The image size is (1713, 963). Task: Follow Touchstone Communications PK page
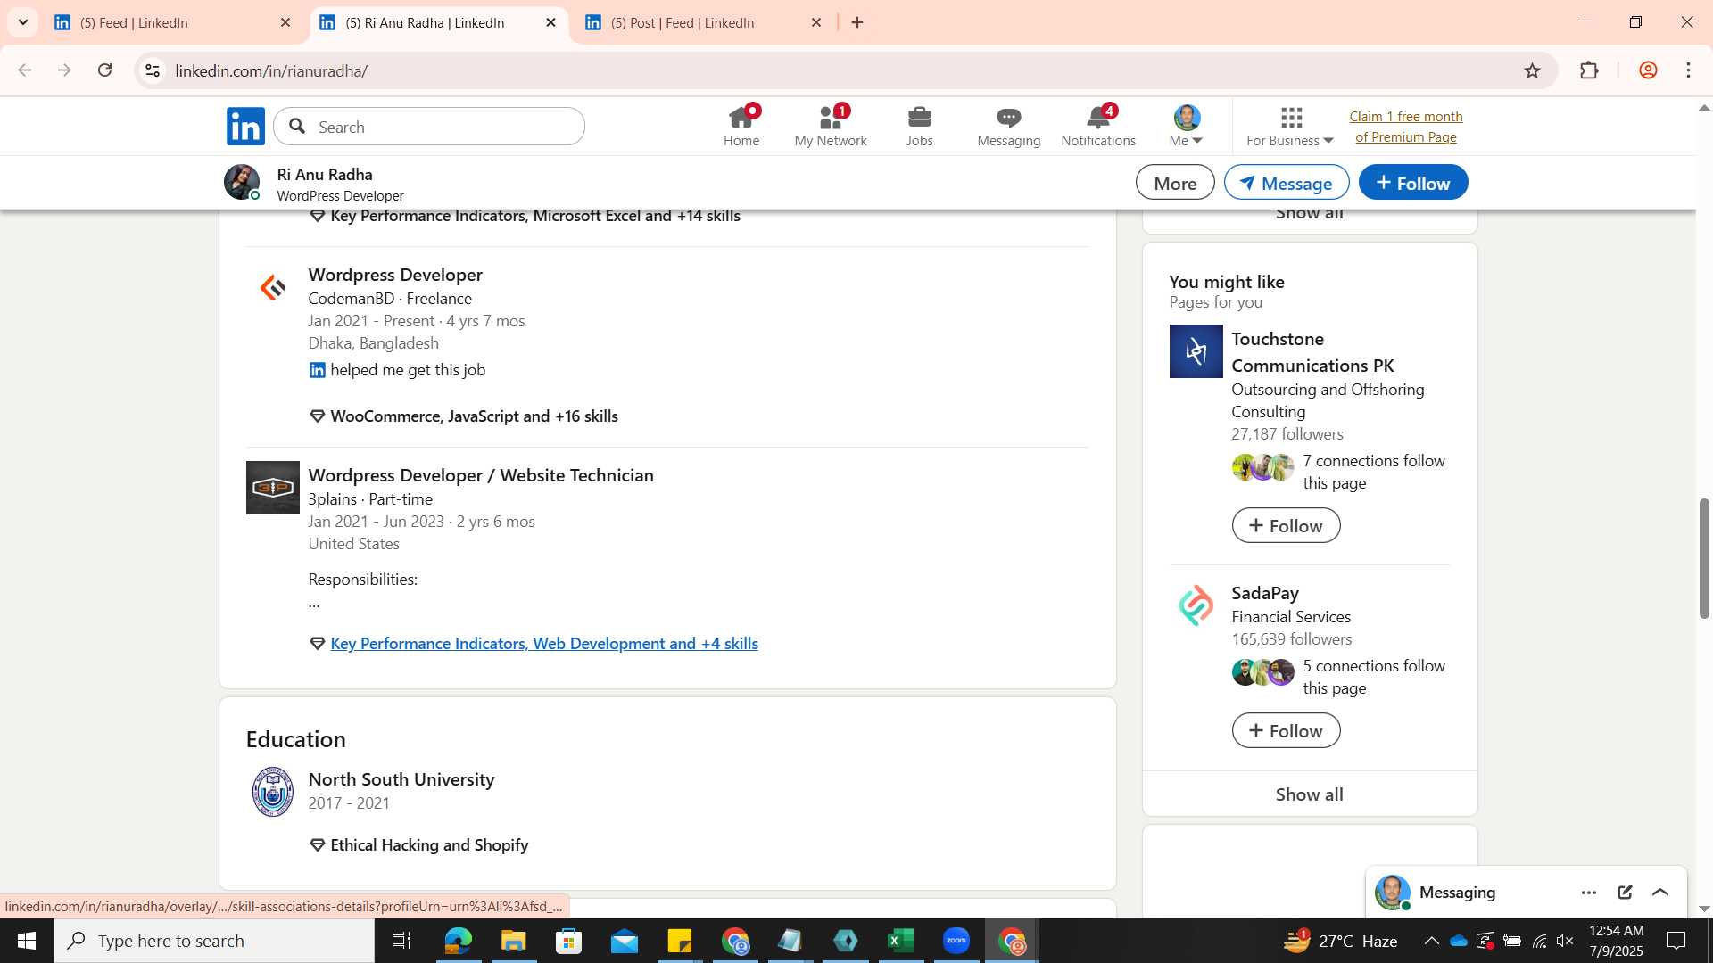pos(1286,525)
